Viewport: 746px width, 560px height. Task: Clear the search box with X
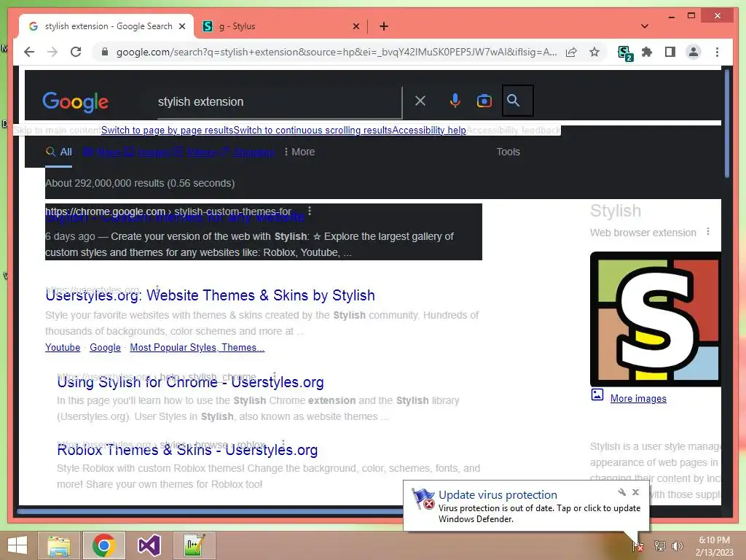pos(420,101)
